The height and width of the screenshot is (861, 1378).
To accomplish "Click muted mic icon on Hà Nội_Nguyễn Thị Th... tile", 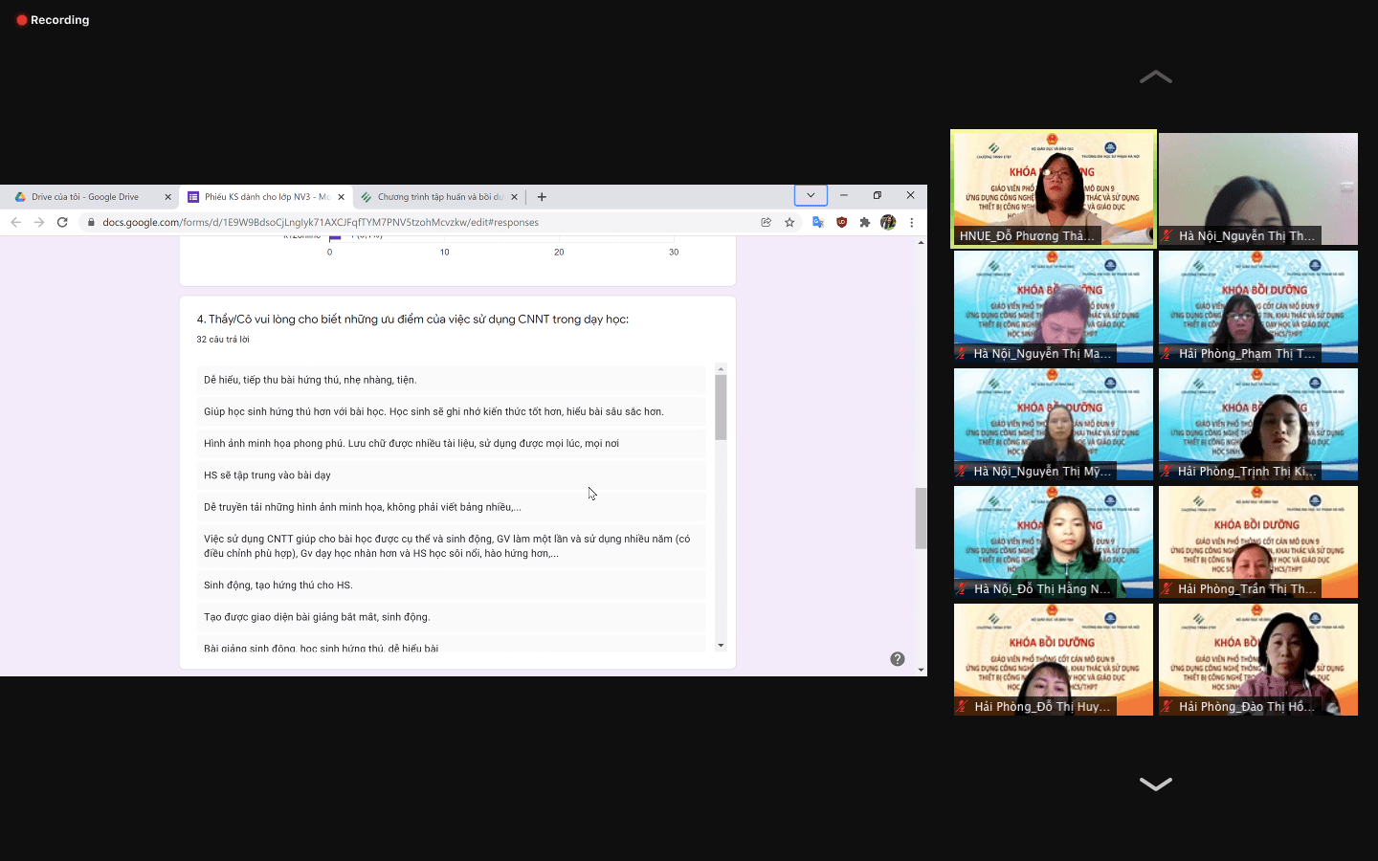I will tap(1167, 236).
